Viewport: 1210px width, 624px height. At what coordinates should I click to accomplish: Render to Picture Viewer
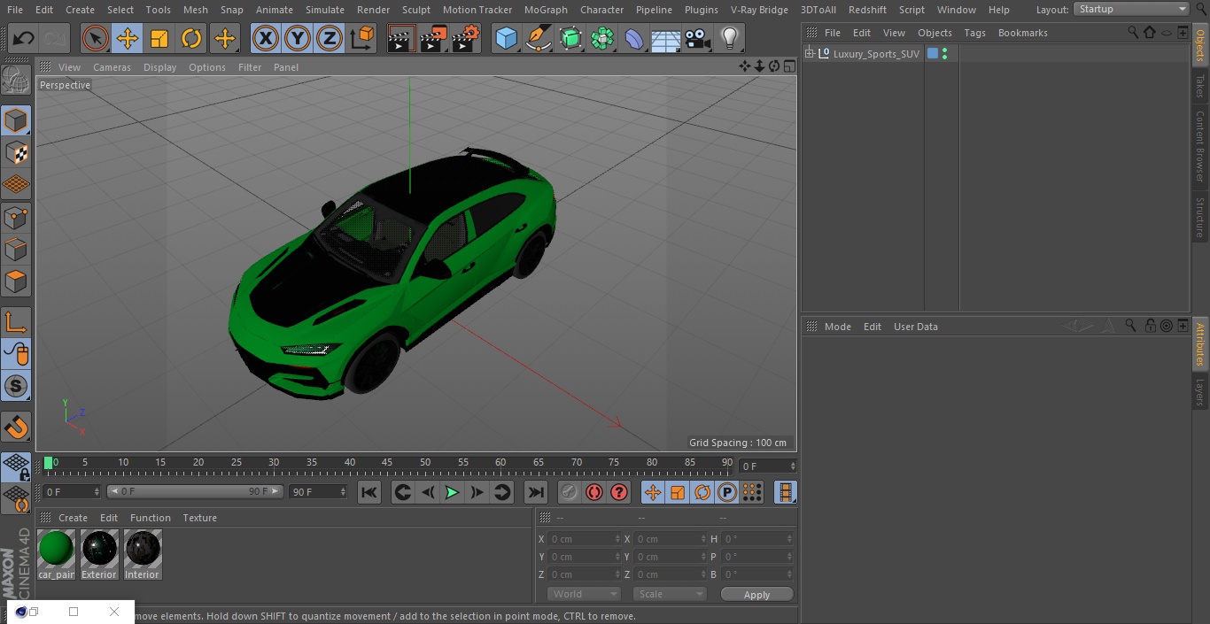point(433,39)
